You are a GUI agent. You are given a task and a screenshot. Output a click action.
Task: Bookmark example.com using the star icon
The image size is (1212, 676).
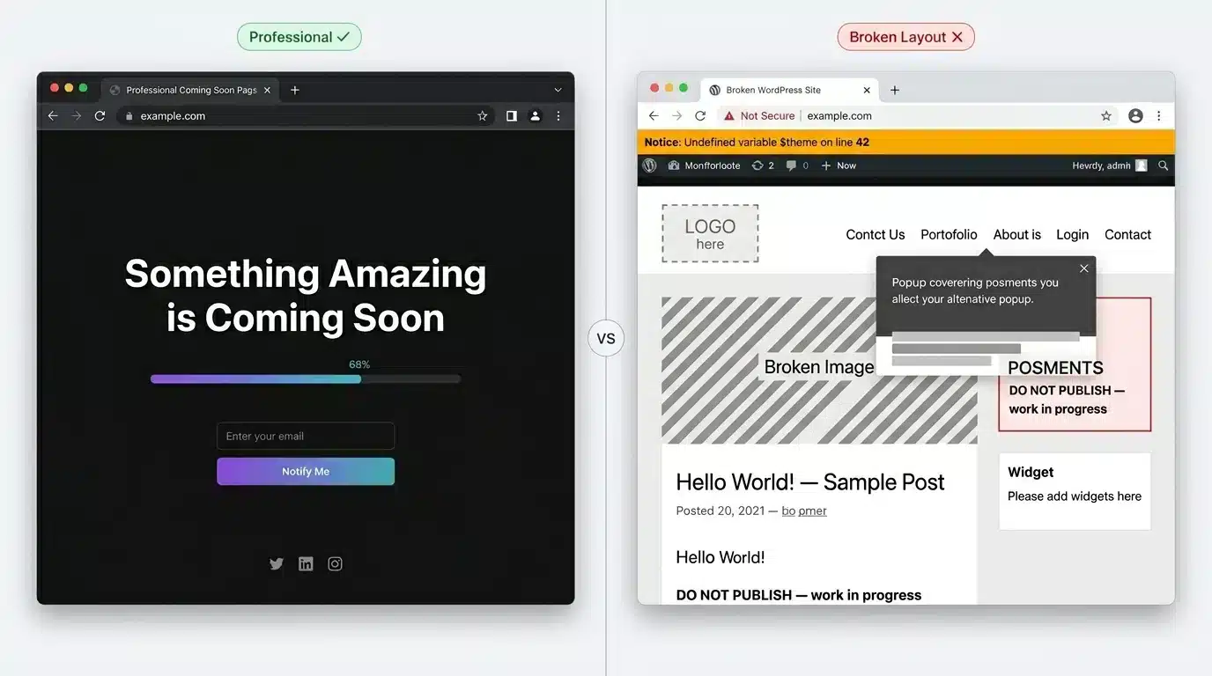coord(1105,115)
